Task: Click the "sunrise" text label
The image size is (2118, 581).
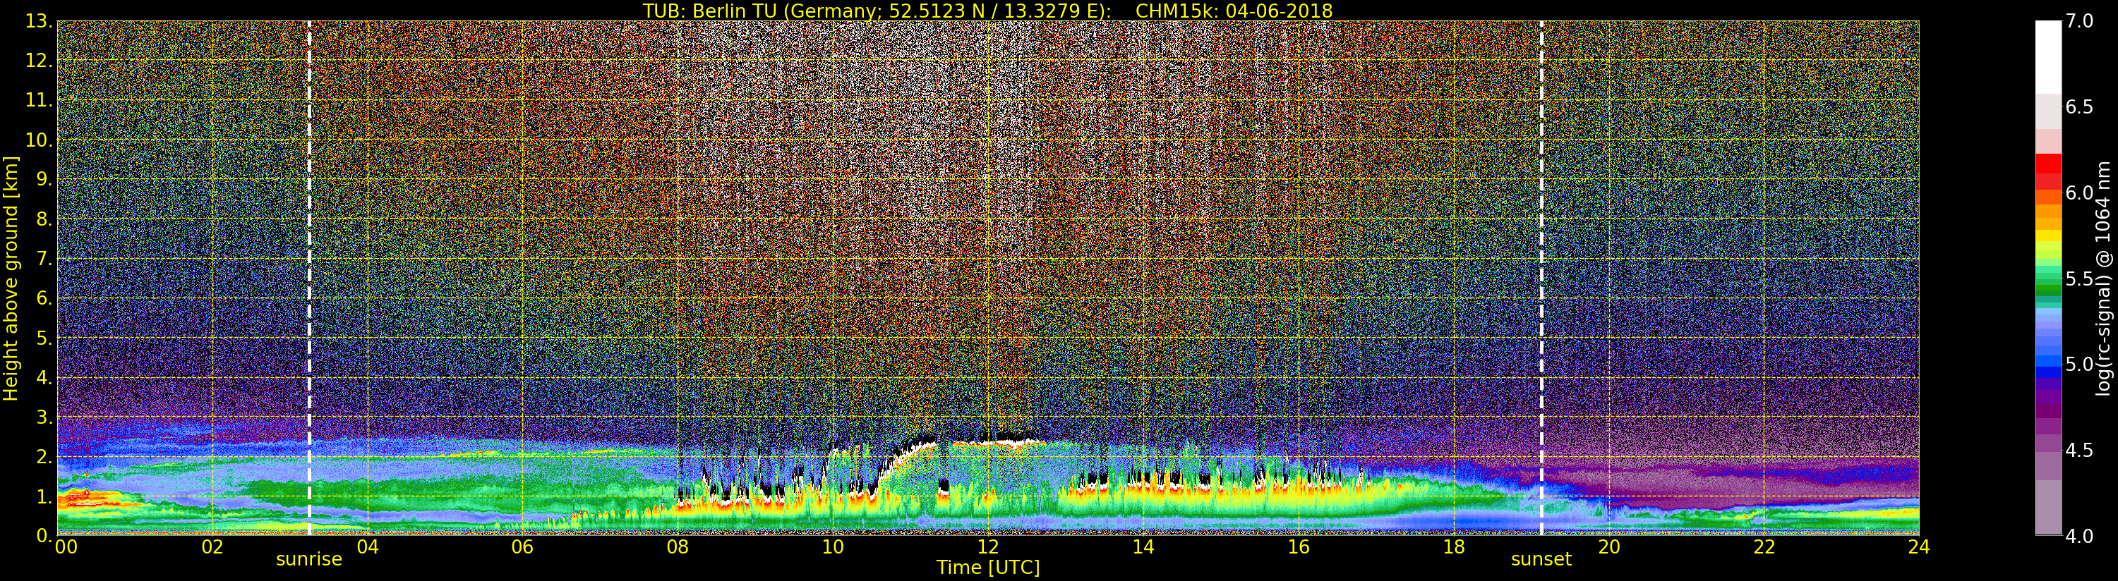Action: (x=308, y=560)
